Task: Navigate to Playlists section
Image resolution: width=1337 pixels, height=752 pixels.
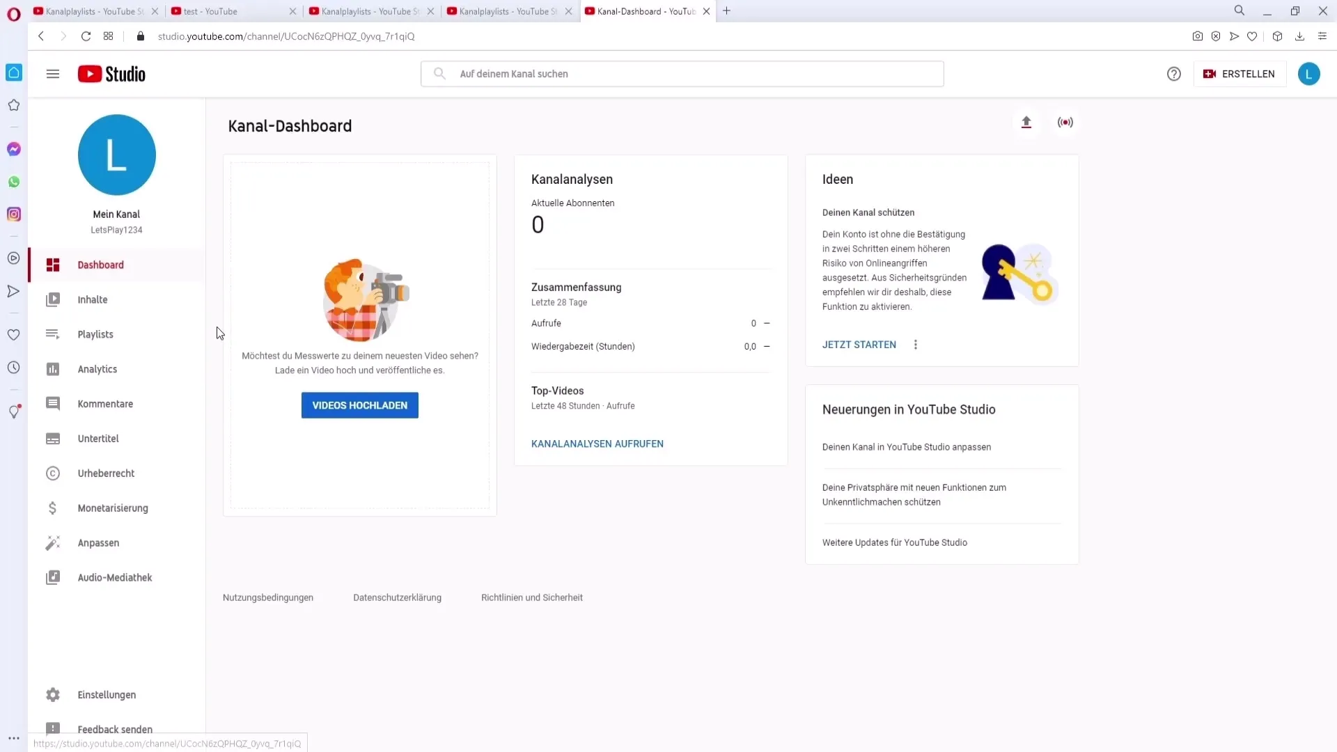Action: coord(95,334)
